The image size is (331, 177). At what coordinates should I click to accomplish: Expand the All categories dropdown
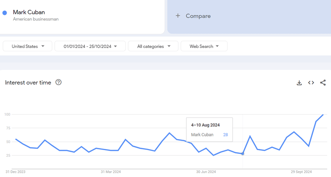(x=153, y=46)
